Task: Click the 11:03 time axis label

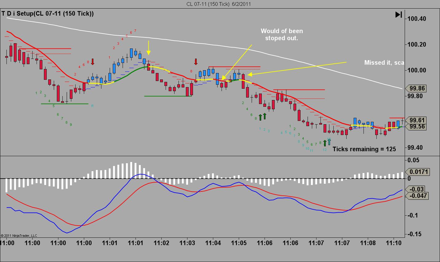Action: click(x=187, y=243)
